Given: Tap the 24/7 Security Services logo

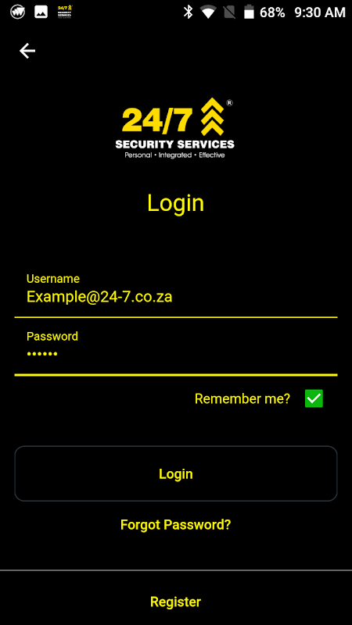Looking at the screenshot, I should point(174,128).
